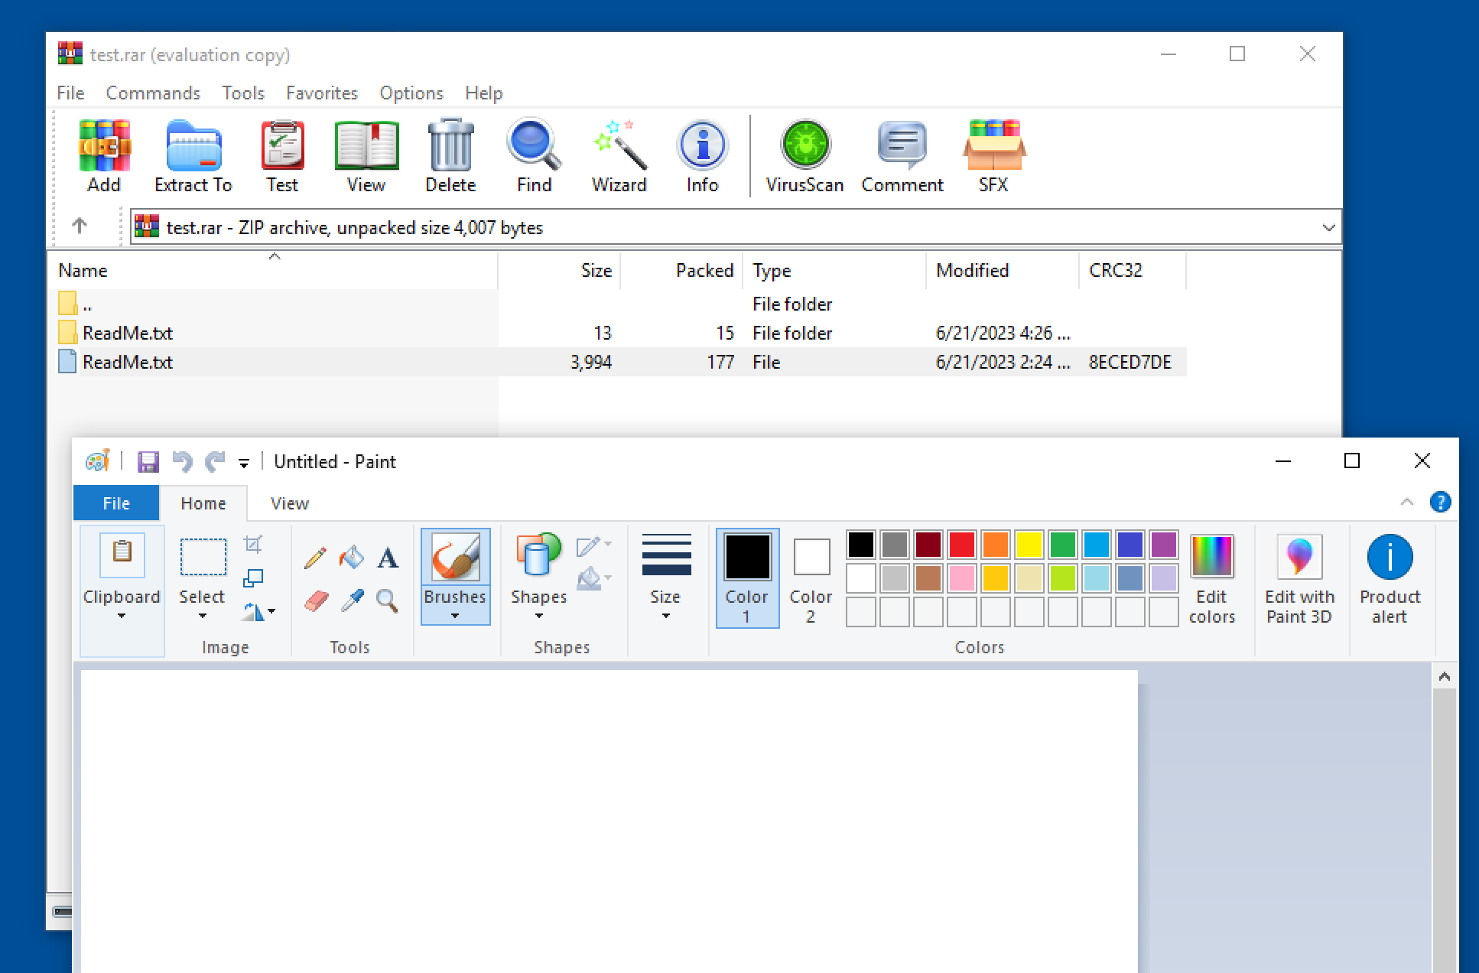
Task: Pick the yellow color swatch in Paint
Action: click(x=1029, y=545)
